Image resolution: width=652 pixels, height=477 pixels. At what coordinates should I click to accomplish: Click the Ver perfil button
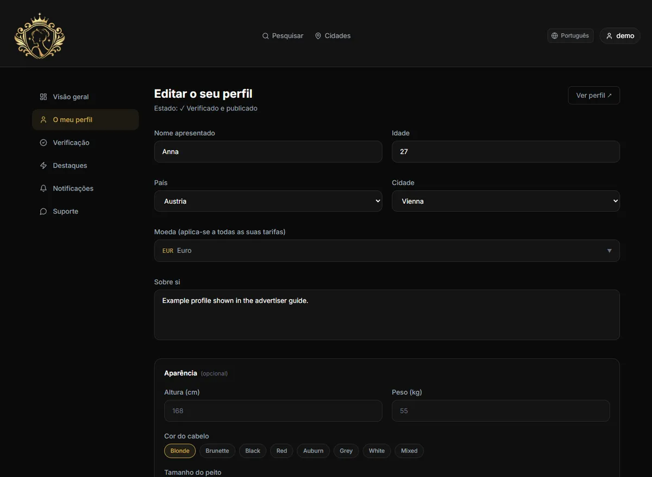594,96
